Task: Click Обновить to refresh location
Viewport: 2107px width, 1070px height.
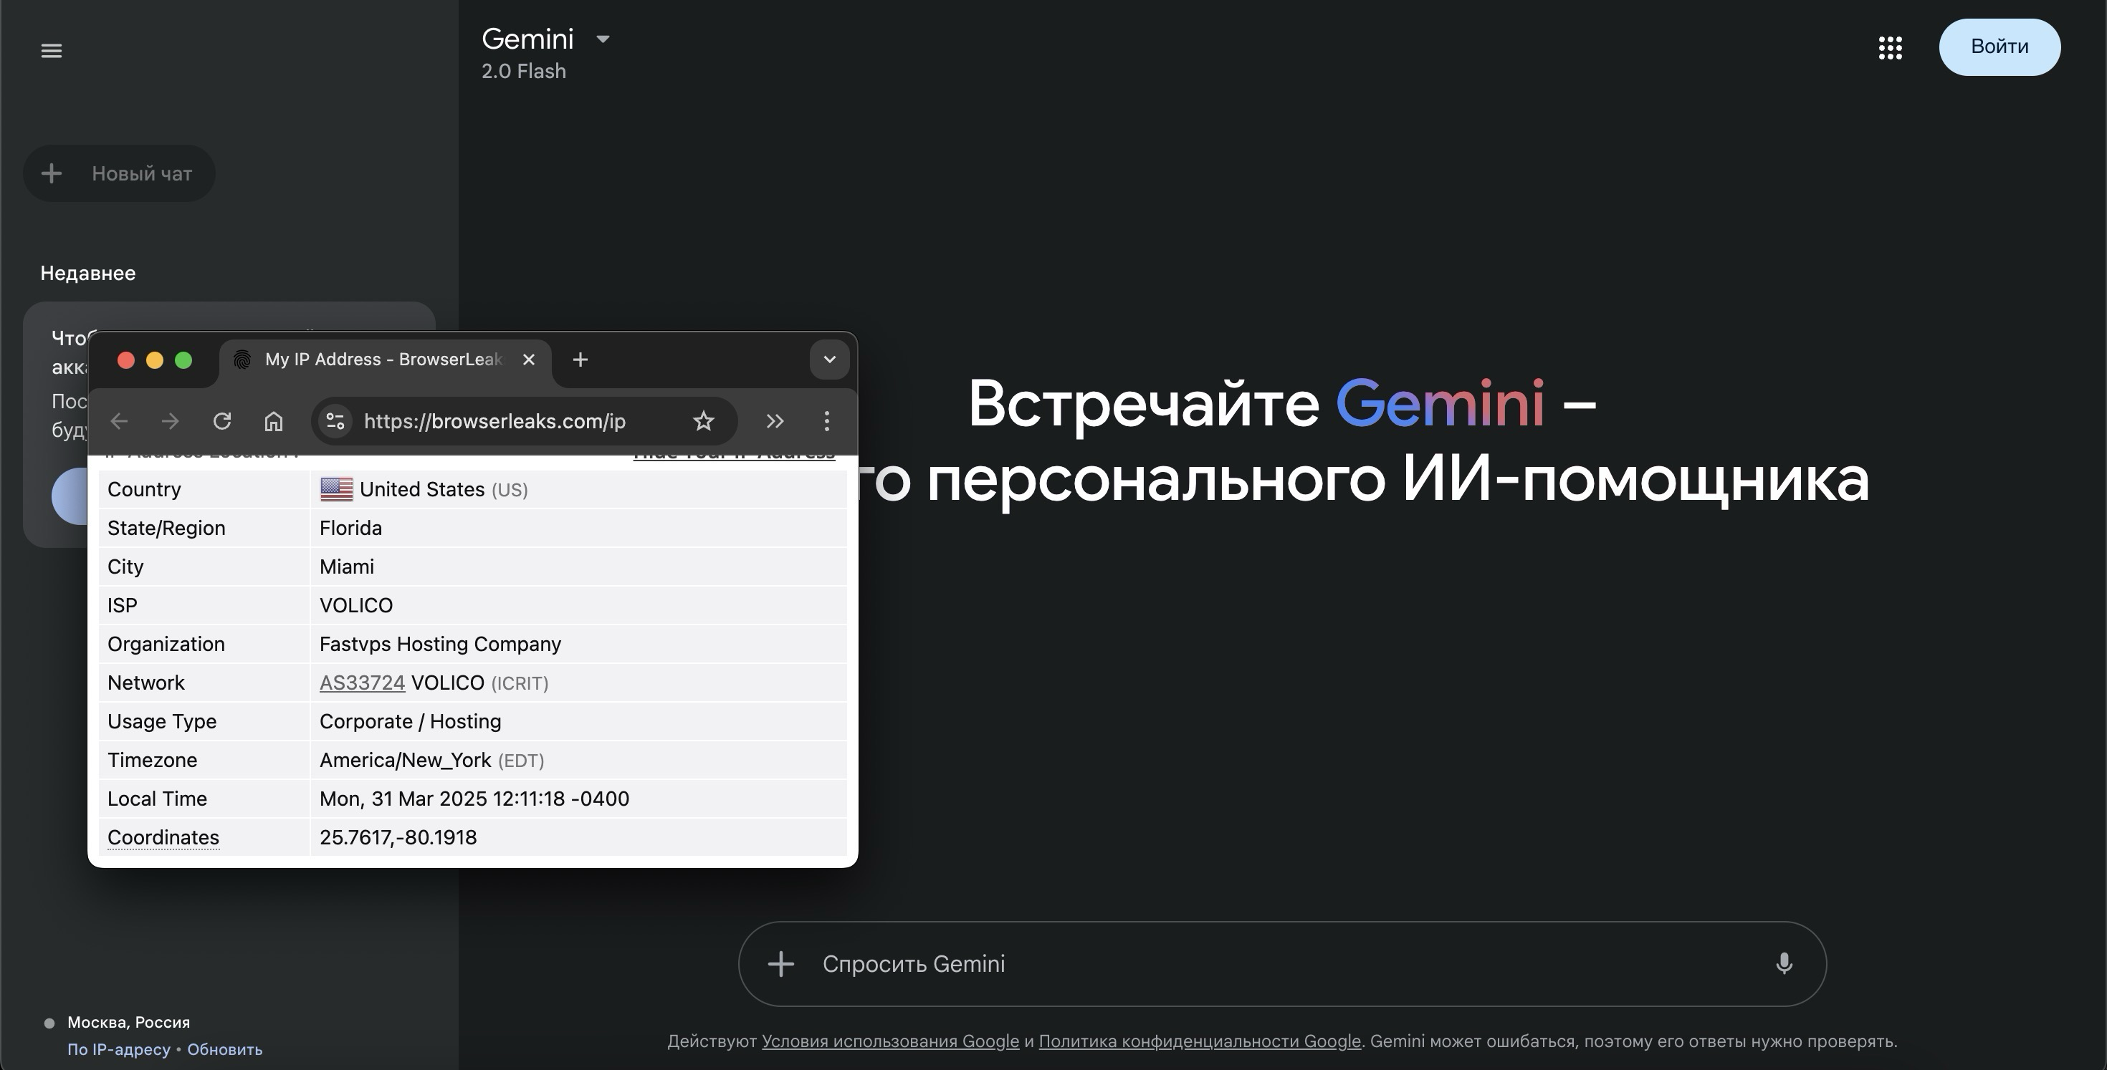Action: tap(225, 1049)
